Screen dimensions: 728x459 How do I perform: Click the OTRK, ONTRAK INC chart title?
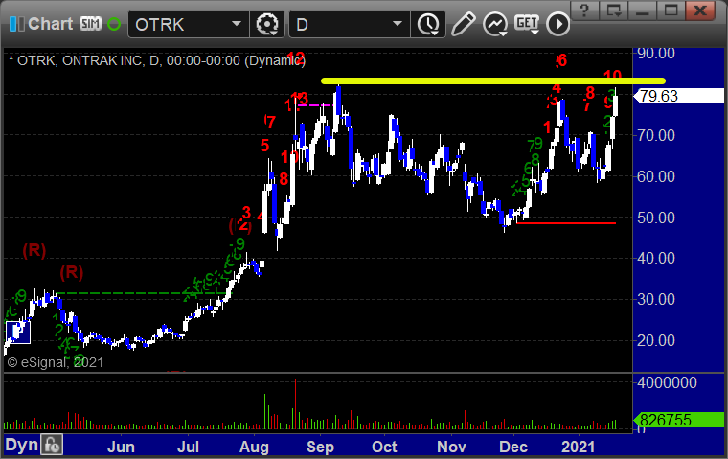coord(157,60)
